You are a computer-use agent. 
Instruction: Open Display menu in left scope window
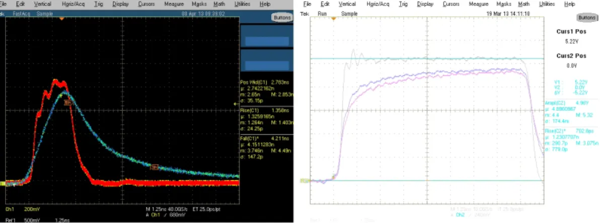[120, 4]
